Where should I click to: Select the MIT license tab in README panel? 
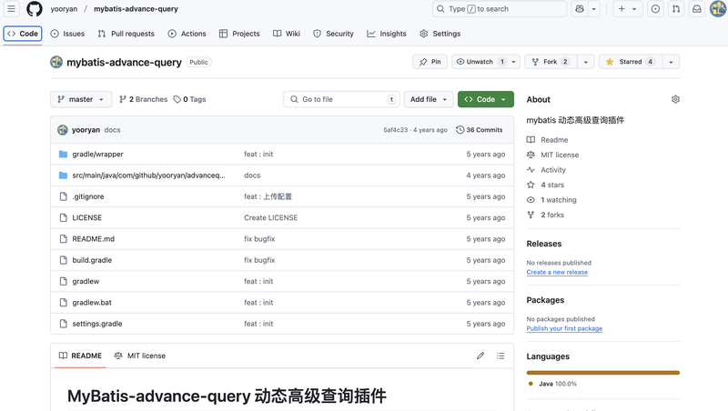point(140,356)
